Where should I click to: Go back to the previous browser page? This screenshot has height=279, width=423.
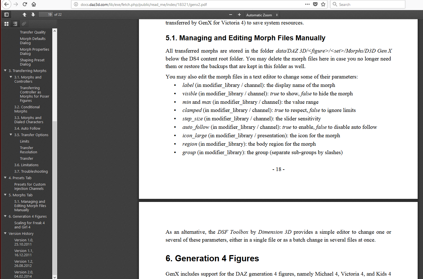(6, 4)
